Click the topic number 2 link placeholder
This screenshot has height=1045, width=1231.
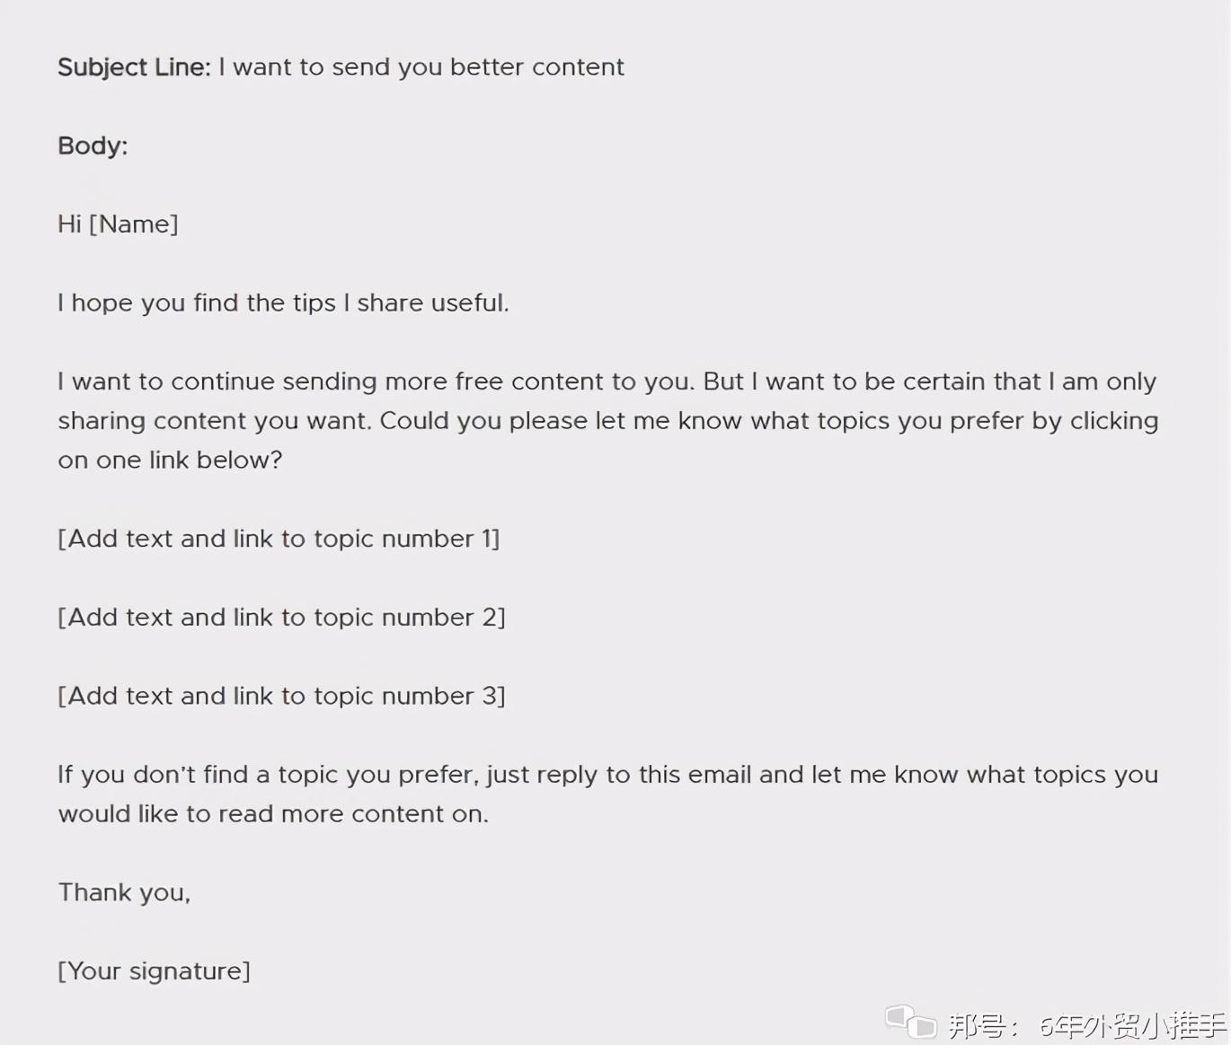[281, 618]
